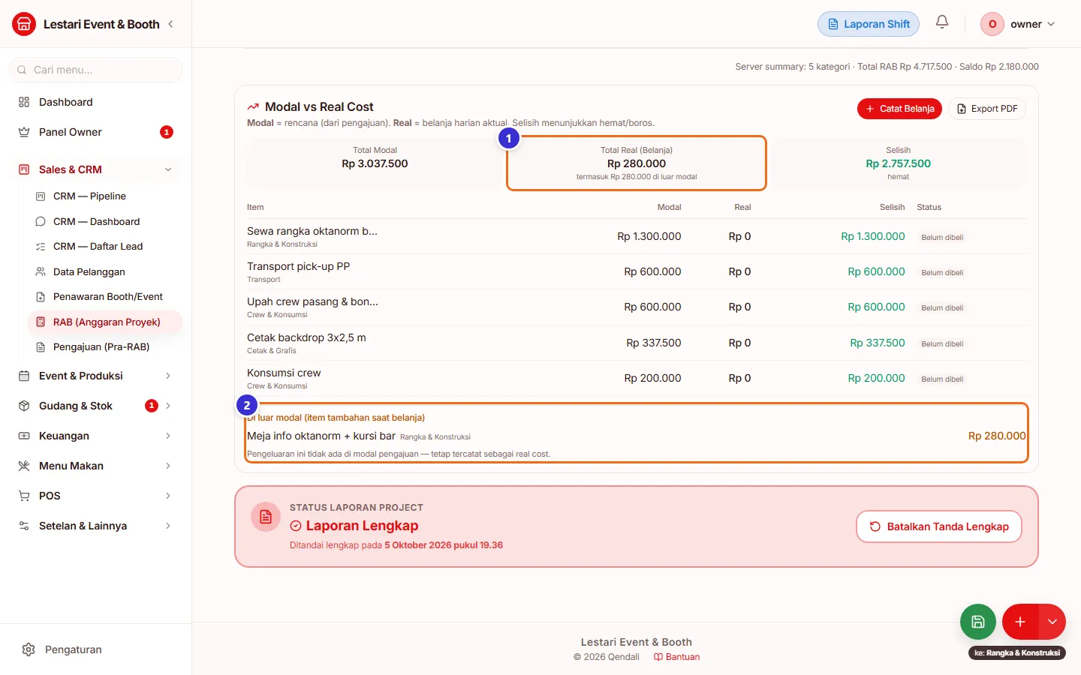Click the Sales & CRM section icon
This screenshot has width=1081, height=675.
tap(24, 169)
